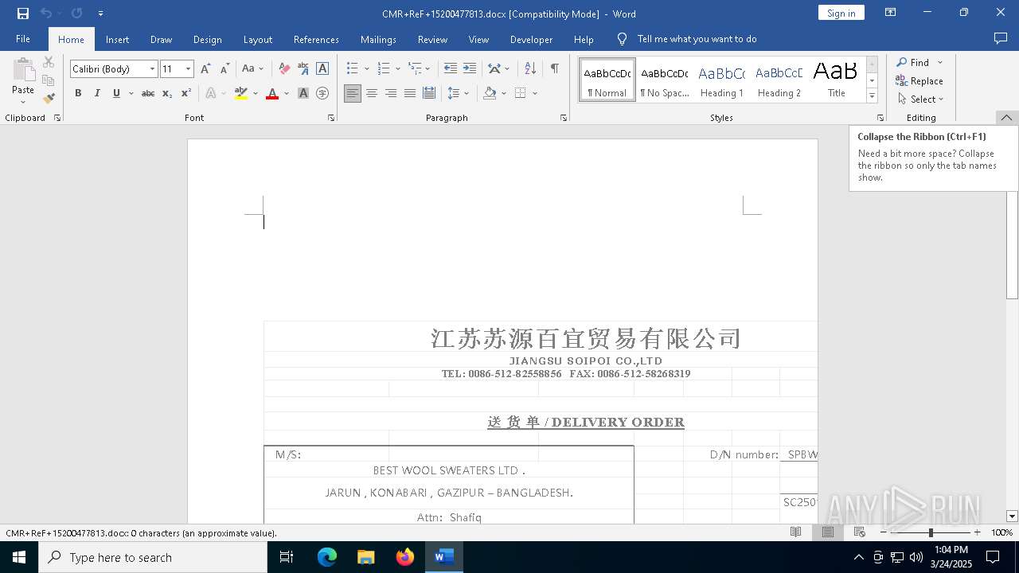This screenshot has width=1019, height=573.
Task: Click the vertical scrollbar down arrow
Action: pos(1012,516)
